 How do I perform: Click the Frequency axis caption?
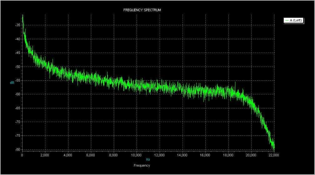pyautogui.click(x=142, y=165)
